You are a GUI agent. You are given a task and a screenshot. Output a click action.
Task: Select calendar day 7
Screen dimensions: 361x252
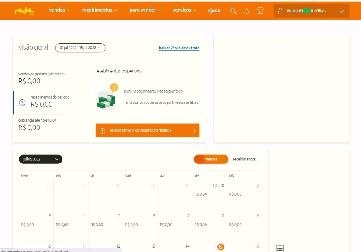pos(175,226)
